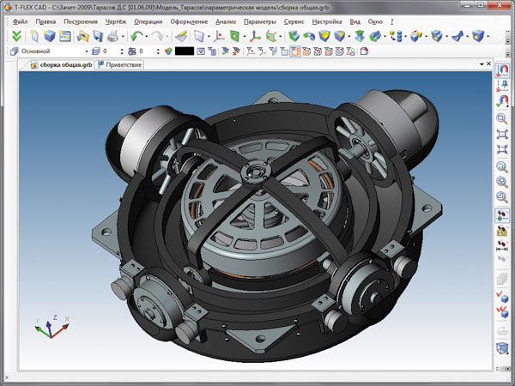Open the multicolor material palette icon

coord(168,51)
